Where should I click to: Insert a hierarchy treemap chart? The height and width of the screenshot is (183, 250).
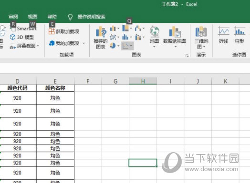125,29
